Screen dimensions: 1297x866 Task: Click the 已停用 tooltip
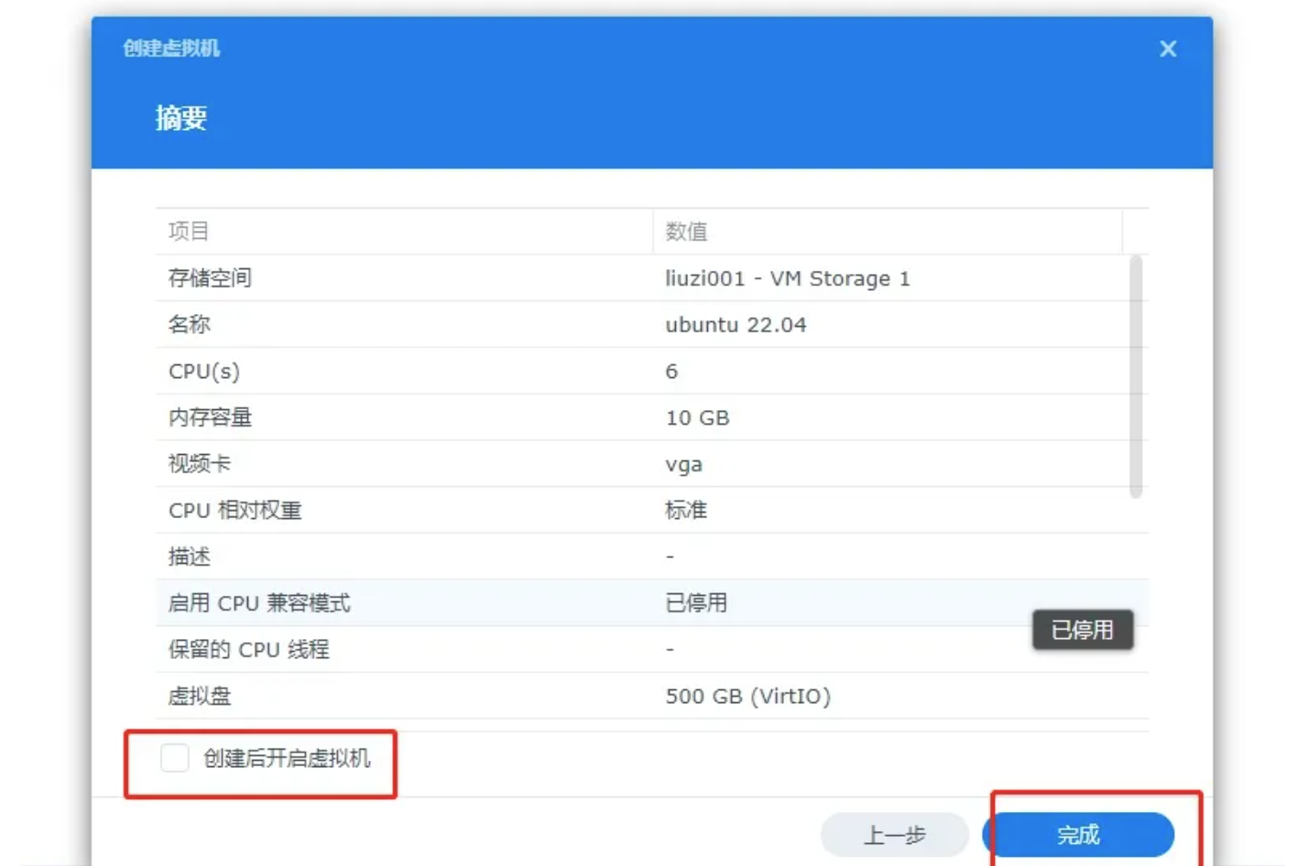[1083, 629]
